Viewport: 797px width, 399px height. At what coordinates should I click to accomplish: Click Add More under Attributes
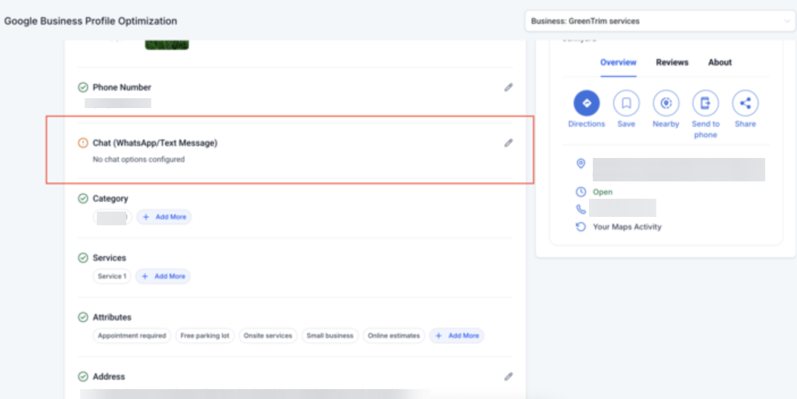click(457, 336)
